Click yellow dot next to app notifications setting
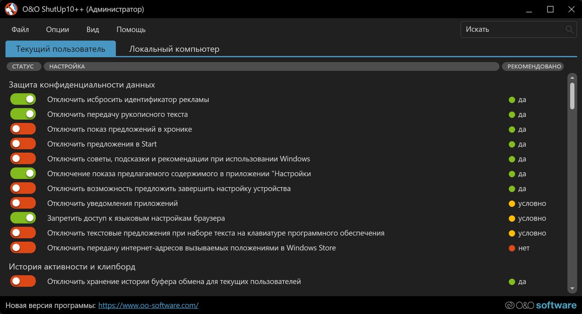The height and width of the screenshot is (314, 582). click(512, 204)
